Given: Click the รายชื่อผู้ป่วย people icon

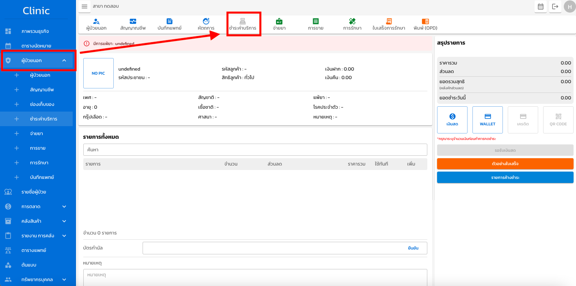Looking at the screenshot, I should (x=8, y=192).
